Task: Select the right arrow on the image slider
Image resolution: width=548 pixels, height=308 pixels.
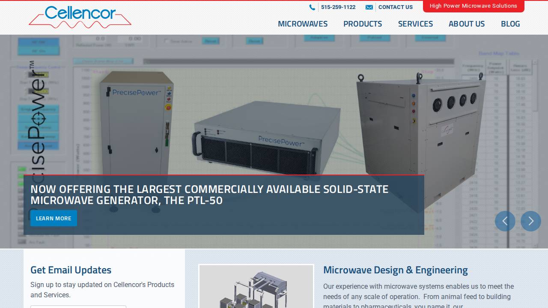Action: coord(531,221)
